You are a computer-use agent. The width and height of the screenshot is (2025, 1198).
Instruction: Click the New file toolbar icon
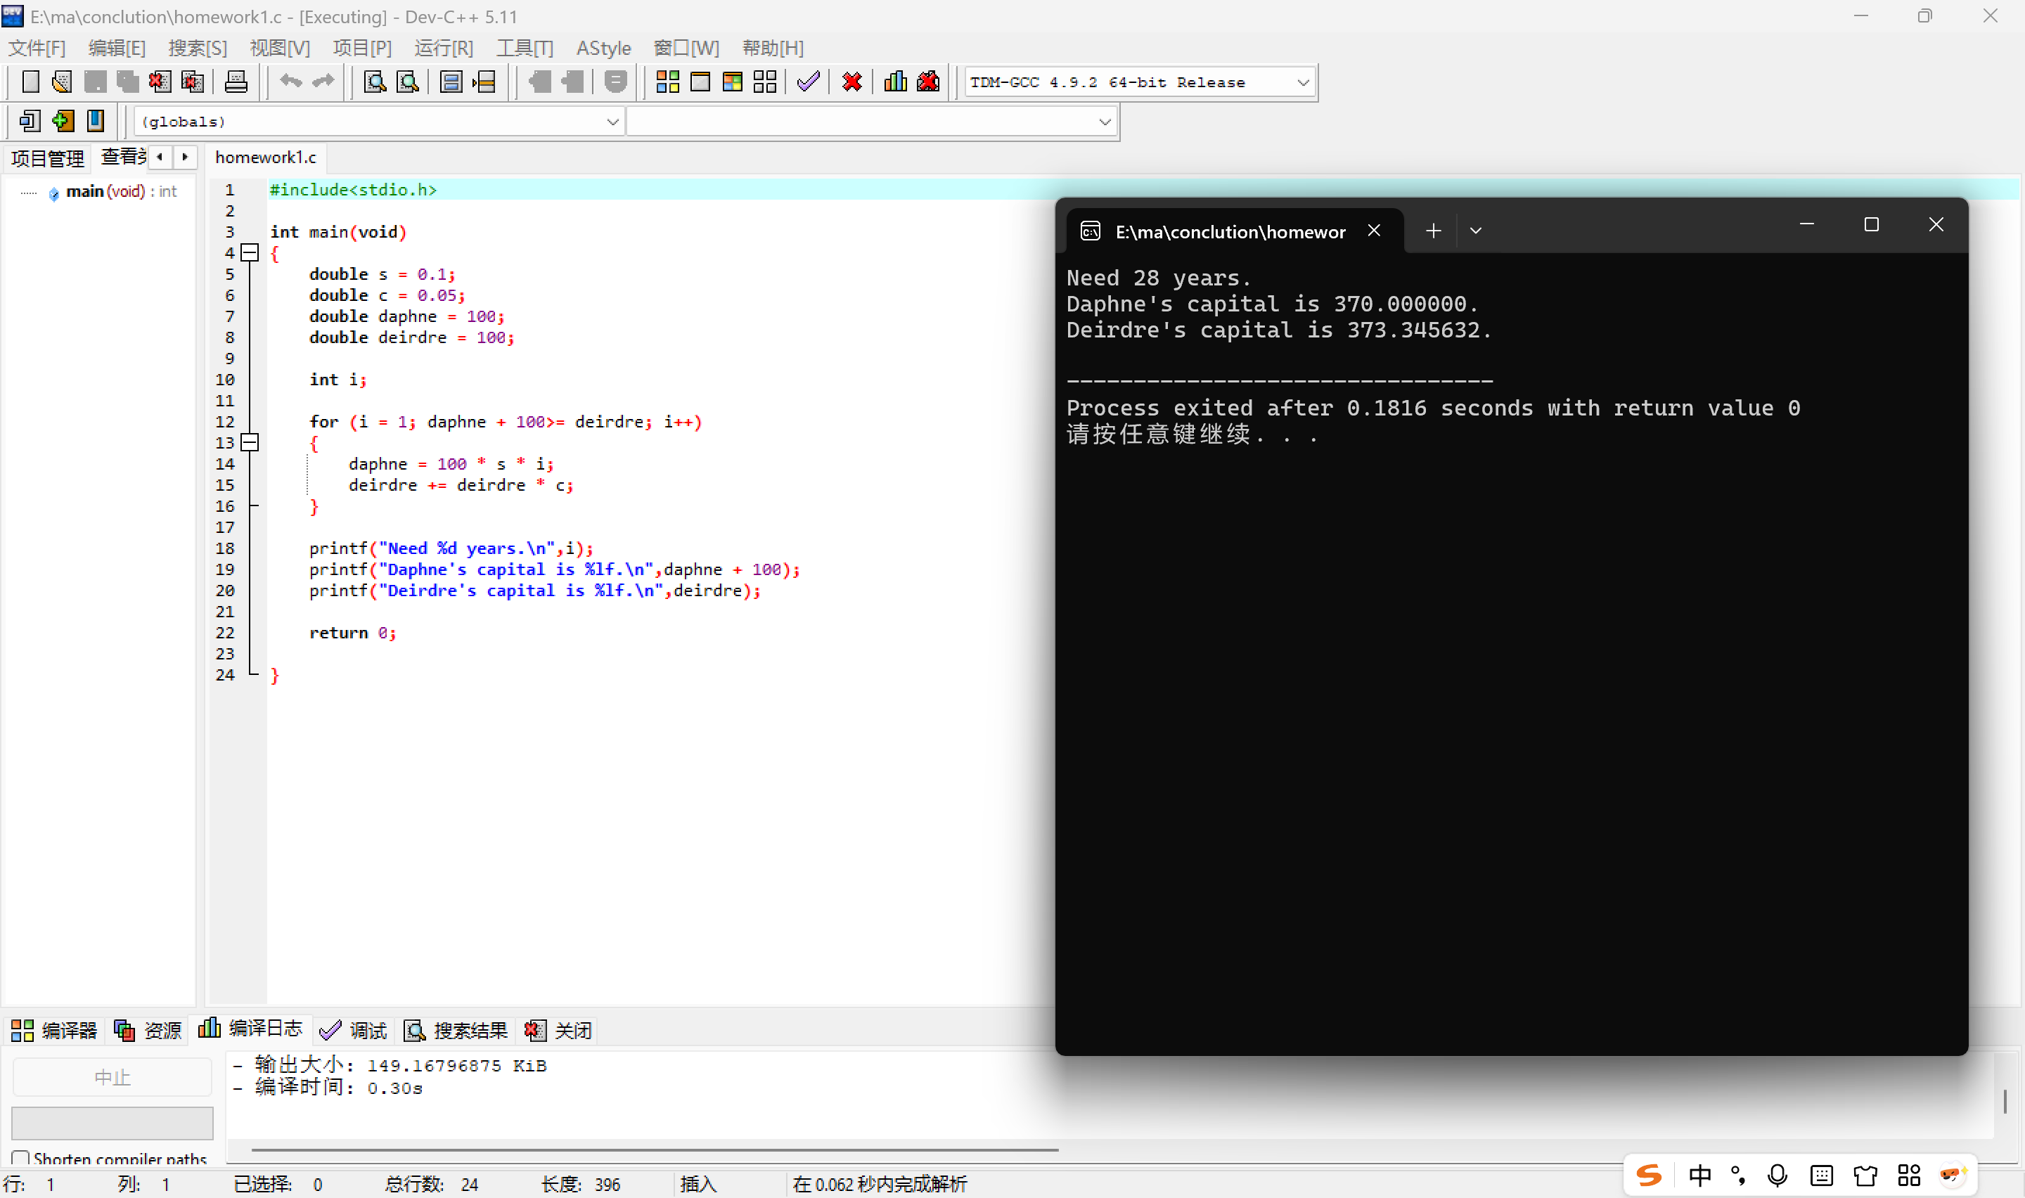(30, 82)
